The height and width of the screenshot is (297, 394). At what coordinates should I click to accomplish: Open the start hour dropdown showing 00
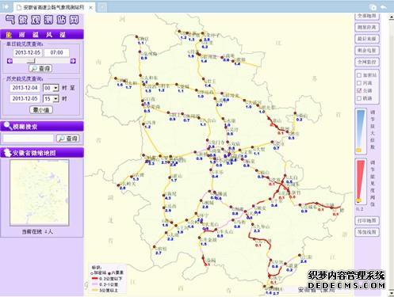51,88
